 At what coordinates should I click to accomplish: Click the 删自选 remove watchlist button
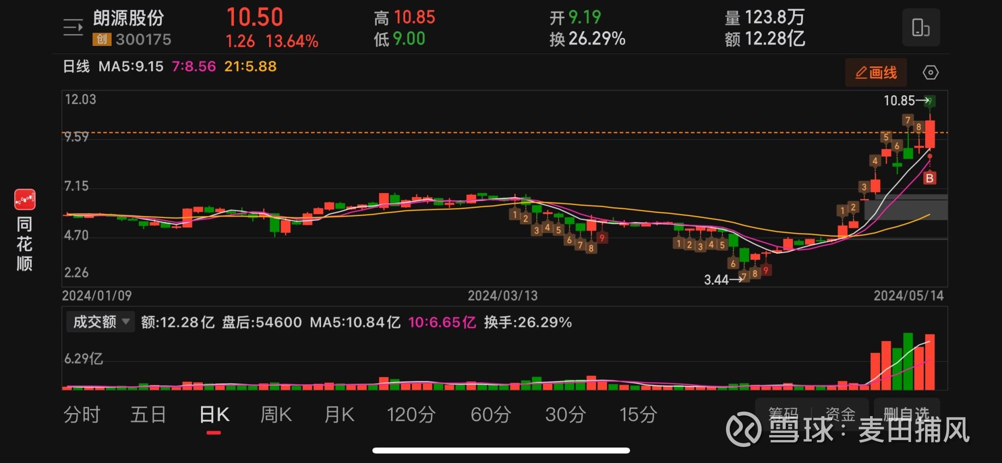[907, 414]
